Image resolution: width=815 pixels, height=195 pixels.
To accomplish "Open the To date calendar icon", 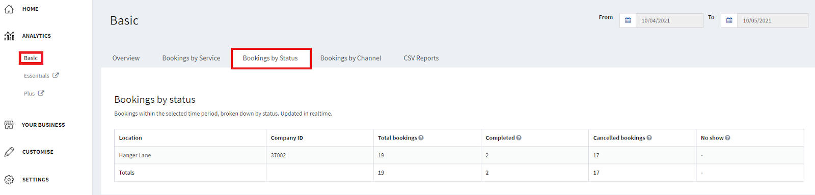I will [729, 20].
